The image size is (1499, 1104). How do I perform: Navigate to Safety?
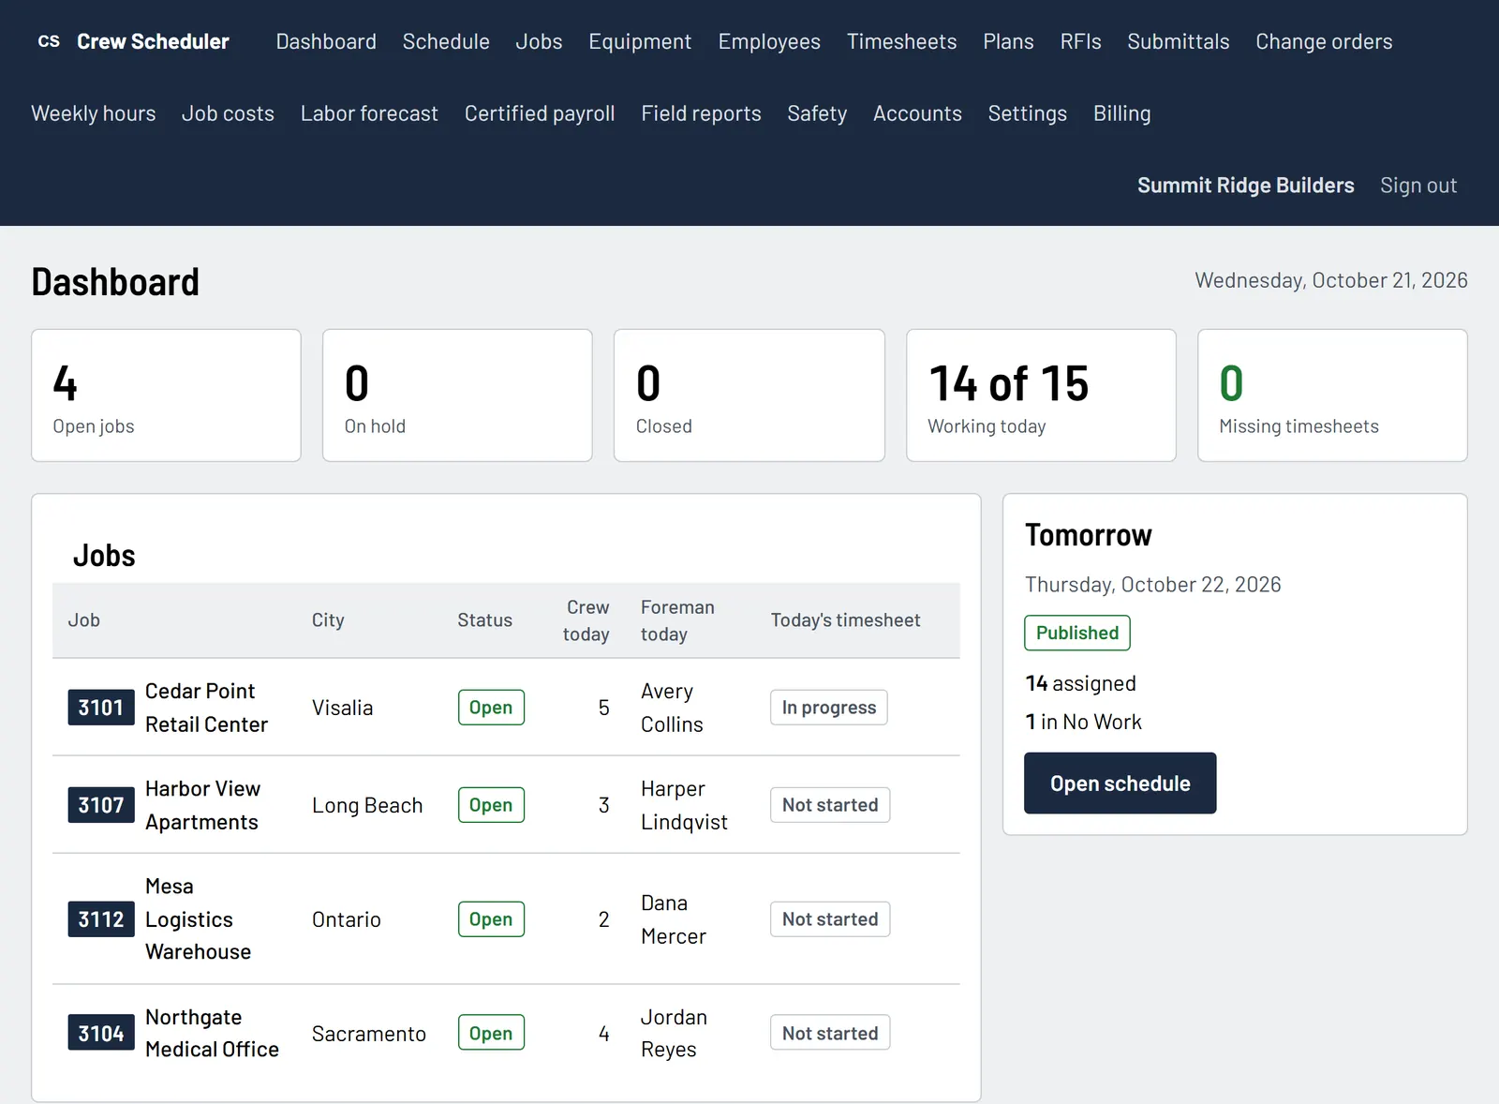[817, 113]
